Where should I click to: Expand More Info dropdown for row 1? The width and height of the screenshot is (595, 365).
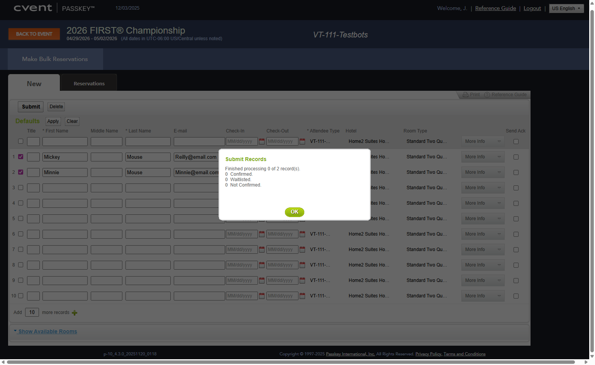[483, 157]
